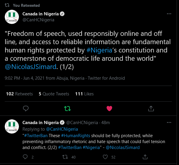Undo retweet on the main tweet
The height and width of the screenshot is (165, 179).
67,108
